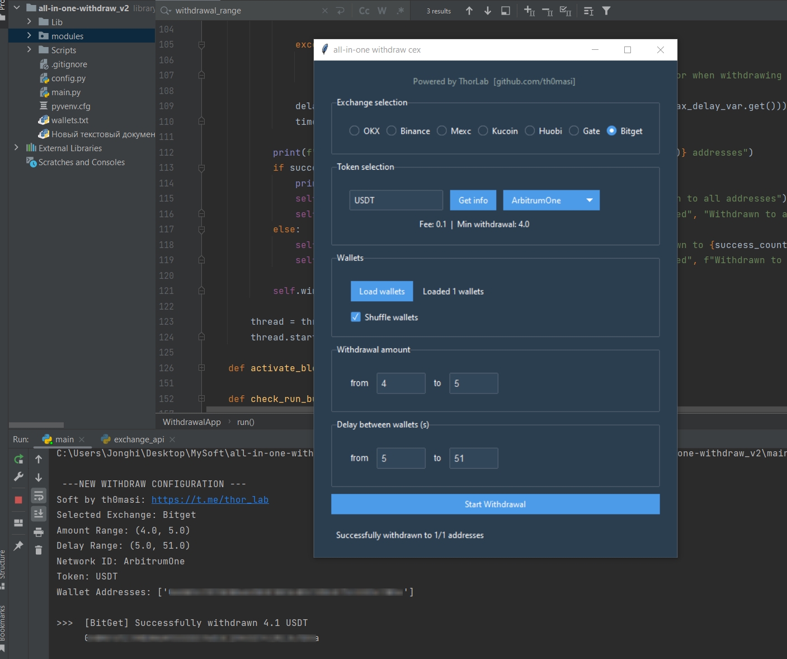787x659 pixels.
Task: Clear all console output with trash icon
Action: [x=39, y=550]
